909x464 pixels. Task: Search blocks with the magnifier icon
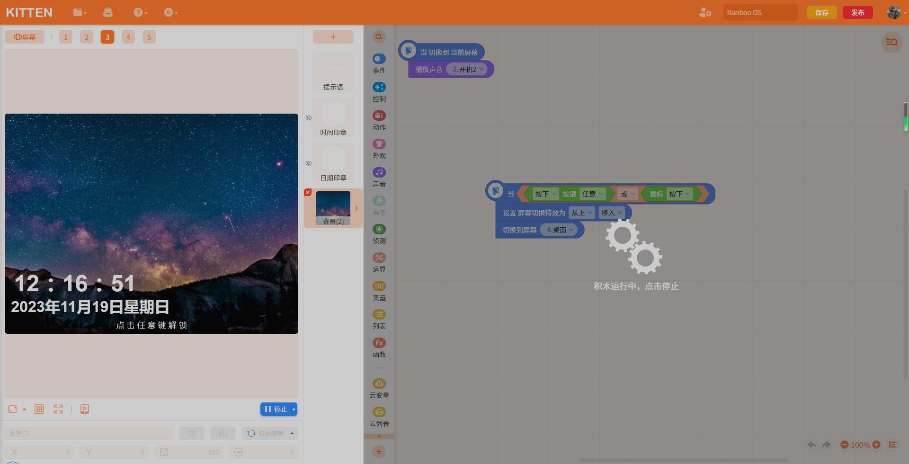(379, 37)
